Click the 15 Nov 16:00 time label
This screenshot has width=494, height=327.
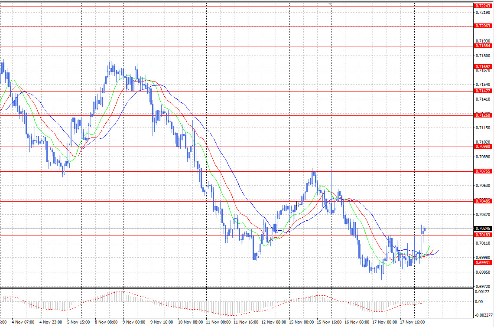point(329,322)
